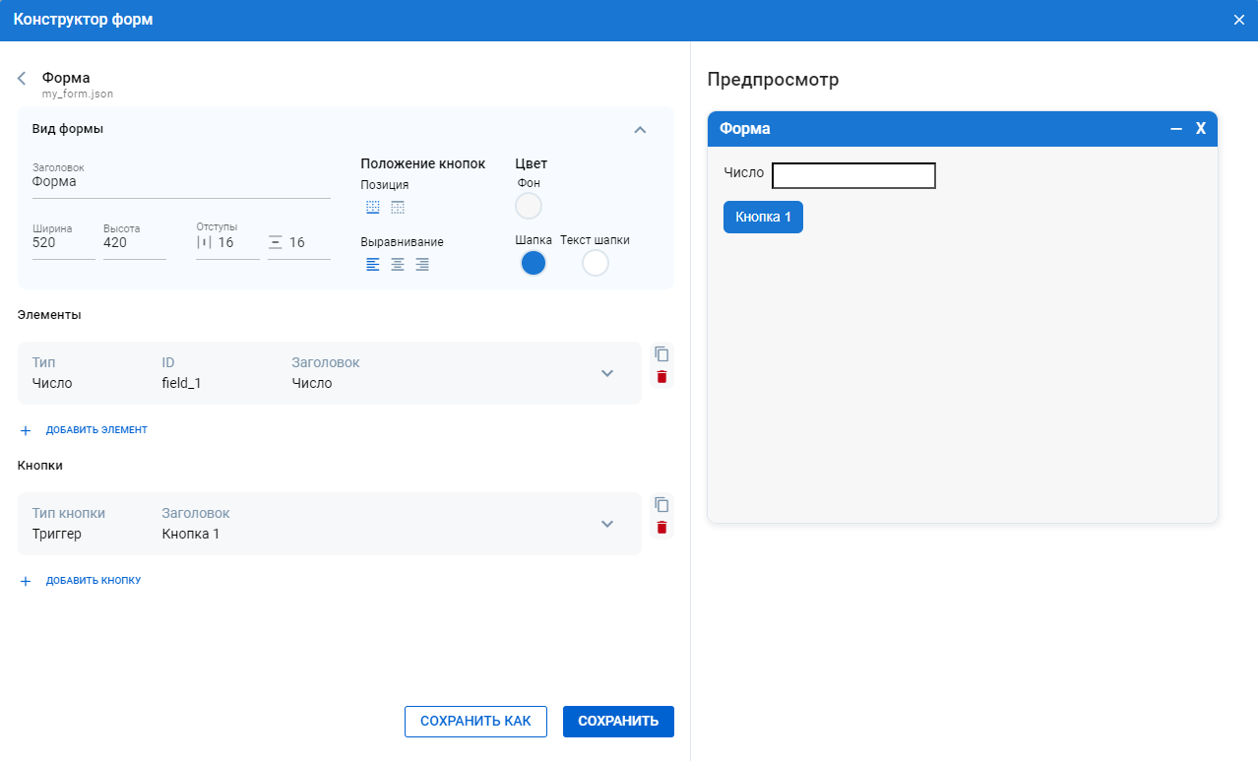Viewport: 1258px width, 763px height.
Task: Click the Ширина width input field
Action: pyautogui.click(x=63, y=243)
